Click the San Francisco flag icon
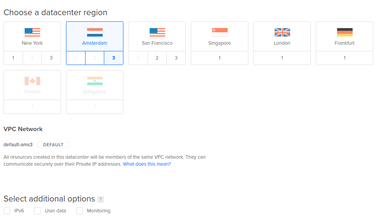This screenshot has height=219, width=378. tap(157, 32)
